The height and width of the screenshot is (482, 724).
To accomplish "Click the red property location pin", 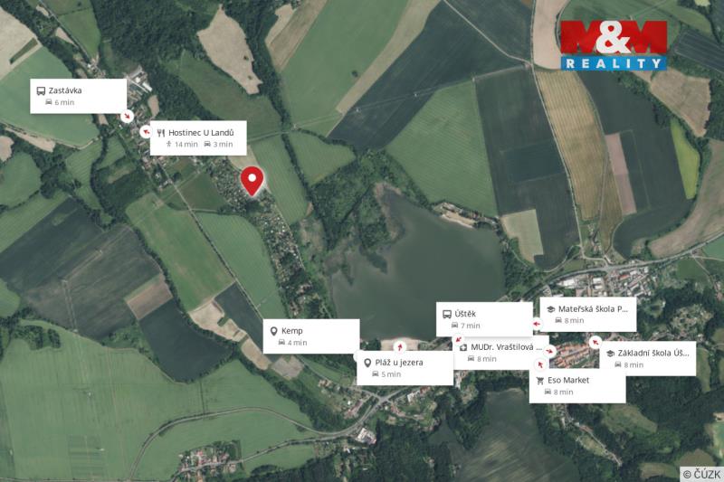I will (x=252, y=181).
